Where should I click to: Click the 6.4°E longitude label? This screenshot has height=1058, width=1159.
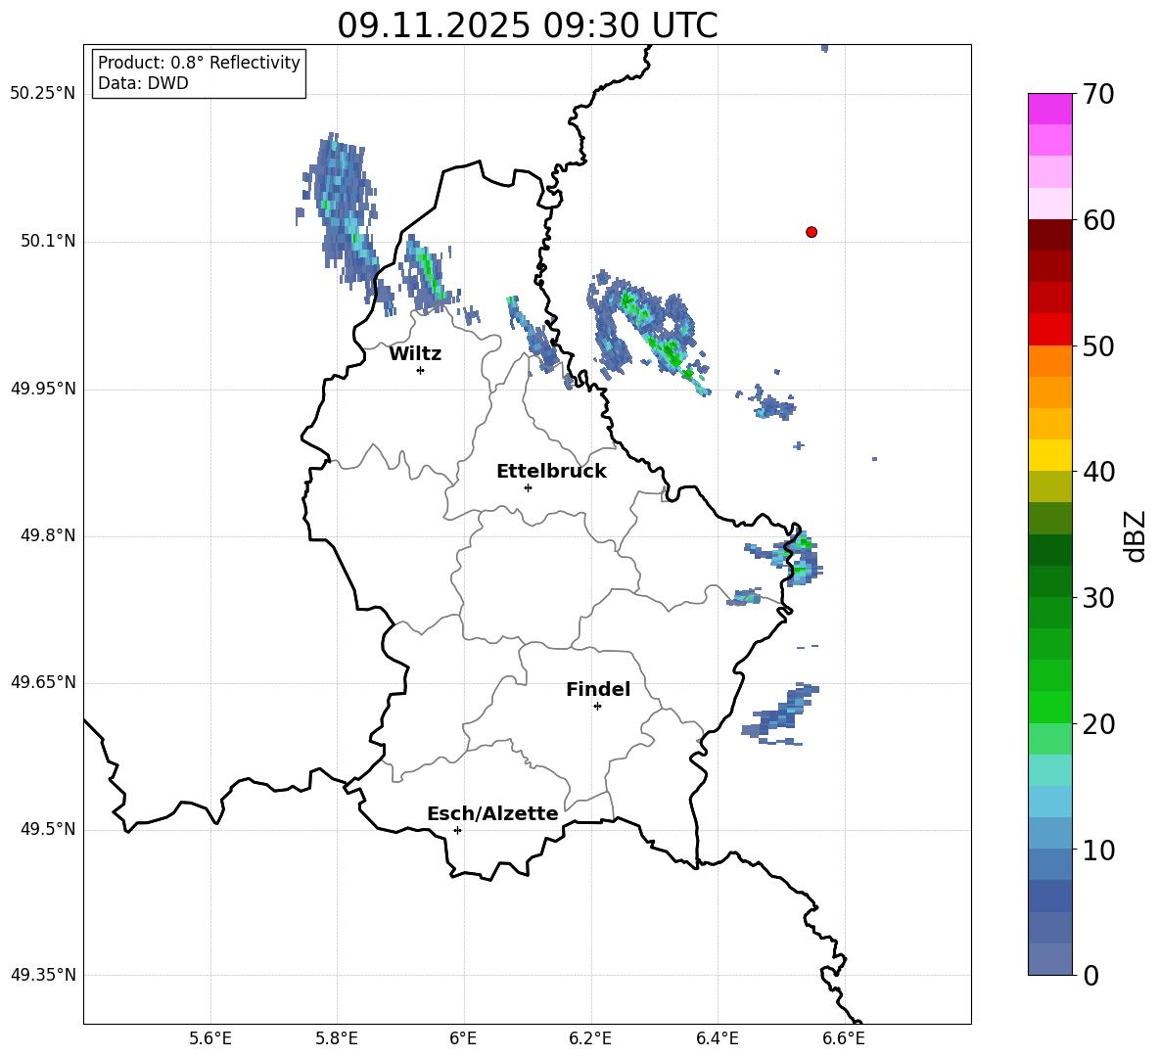717,1038
